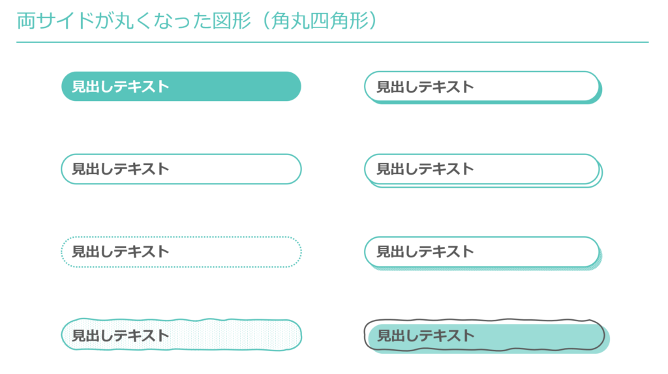
Task: Select the right shape with dotted-pattern shadow
Action: tap(535, 252)
